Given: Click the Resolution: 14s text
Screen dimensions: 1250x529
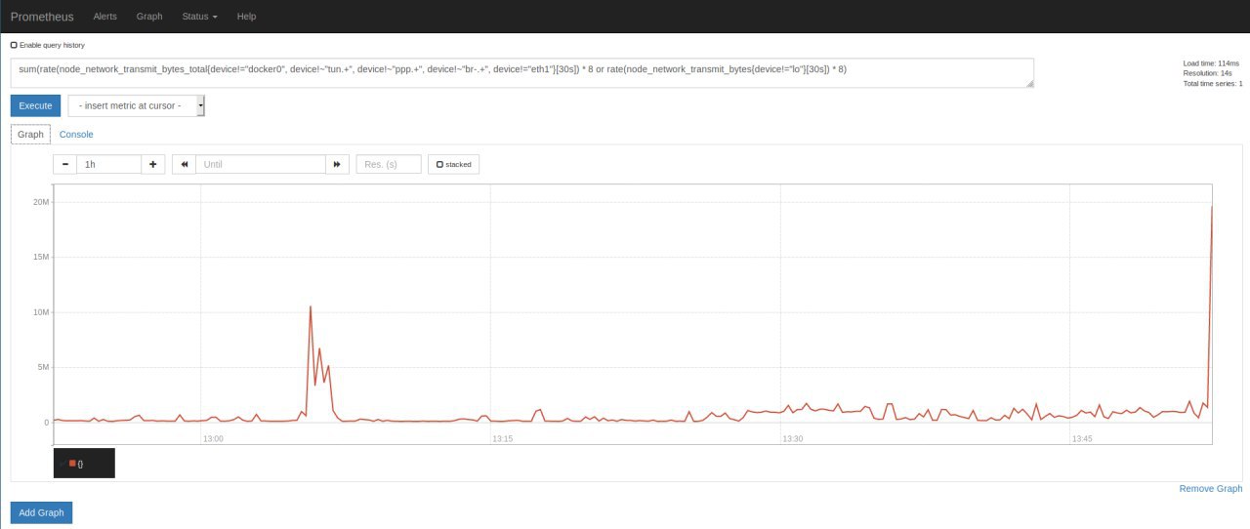Looking at the screenshot, I should pyautogui.click(x=1207, y=73).
